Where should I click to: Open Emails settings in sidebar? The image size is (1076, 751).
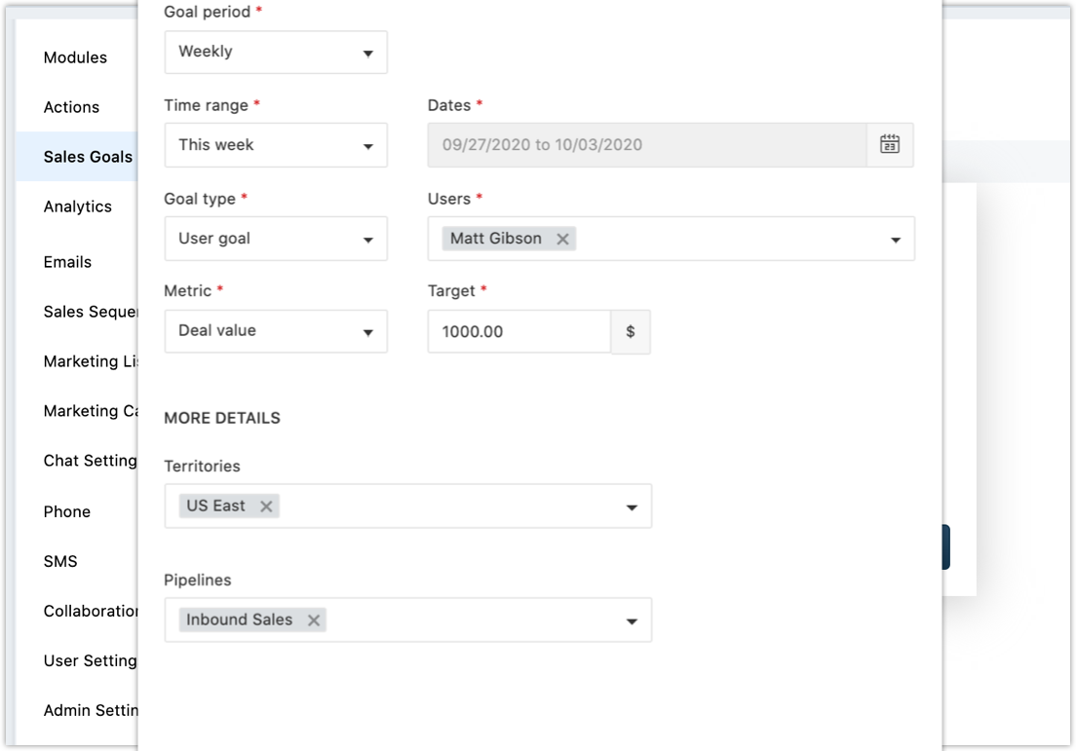[67, 262]
